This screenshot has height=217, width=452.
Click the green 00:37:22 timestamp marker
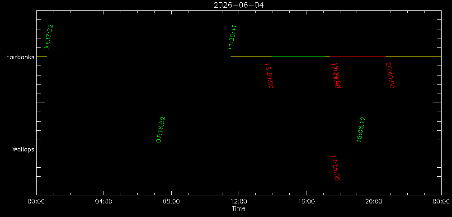49,37
